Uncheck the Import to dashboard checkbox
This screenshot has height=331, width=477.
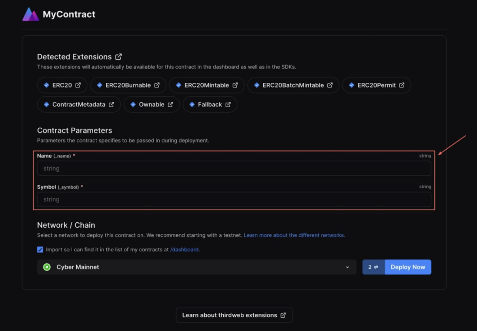40,249
